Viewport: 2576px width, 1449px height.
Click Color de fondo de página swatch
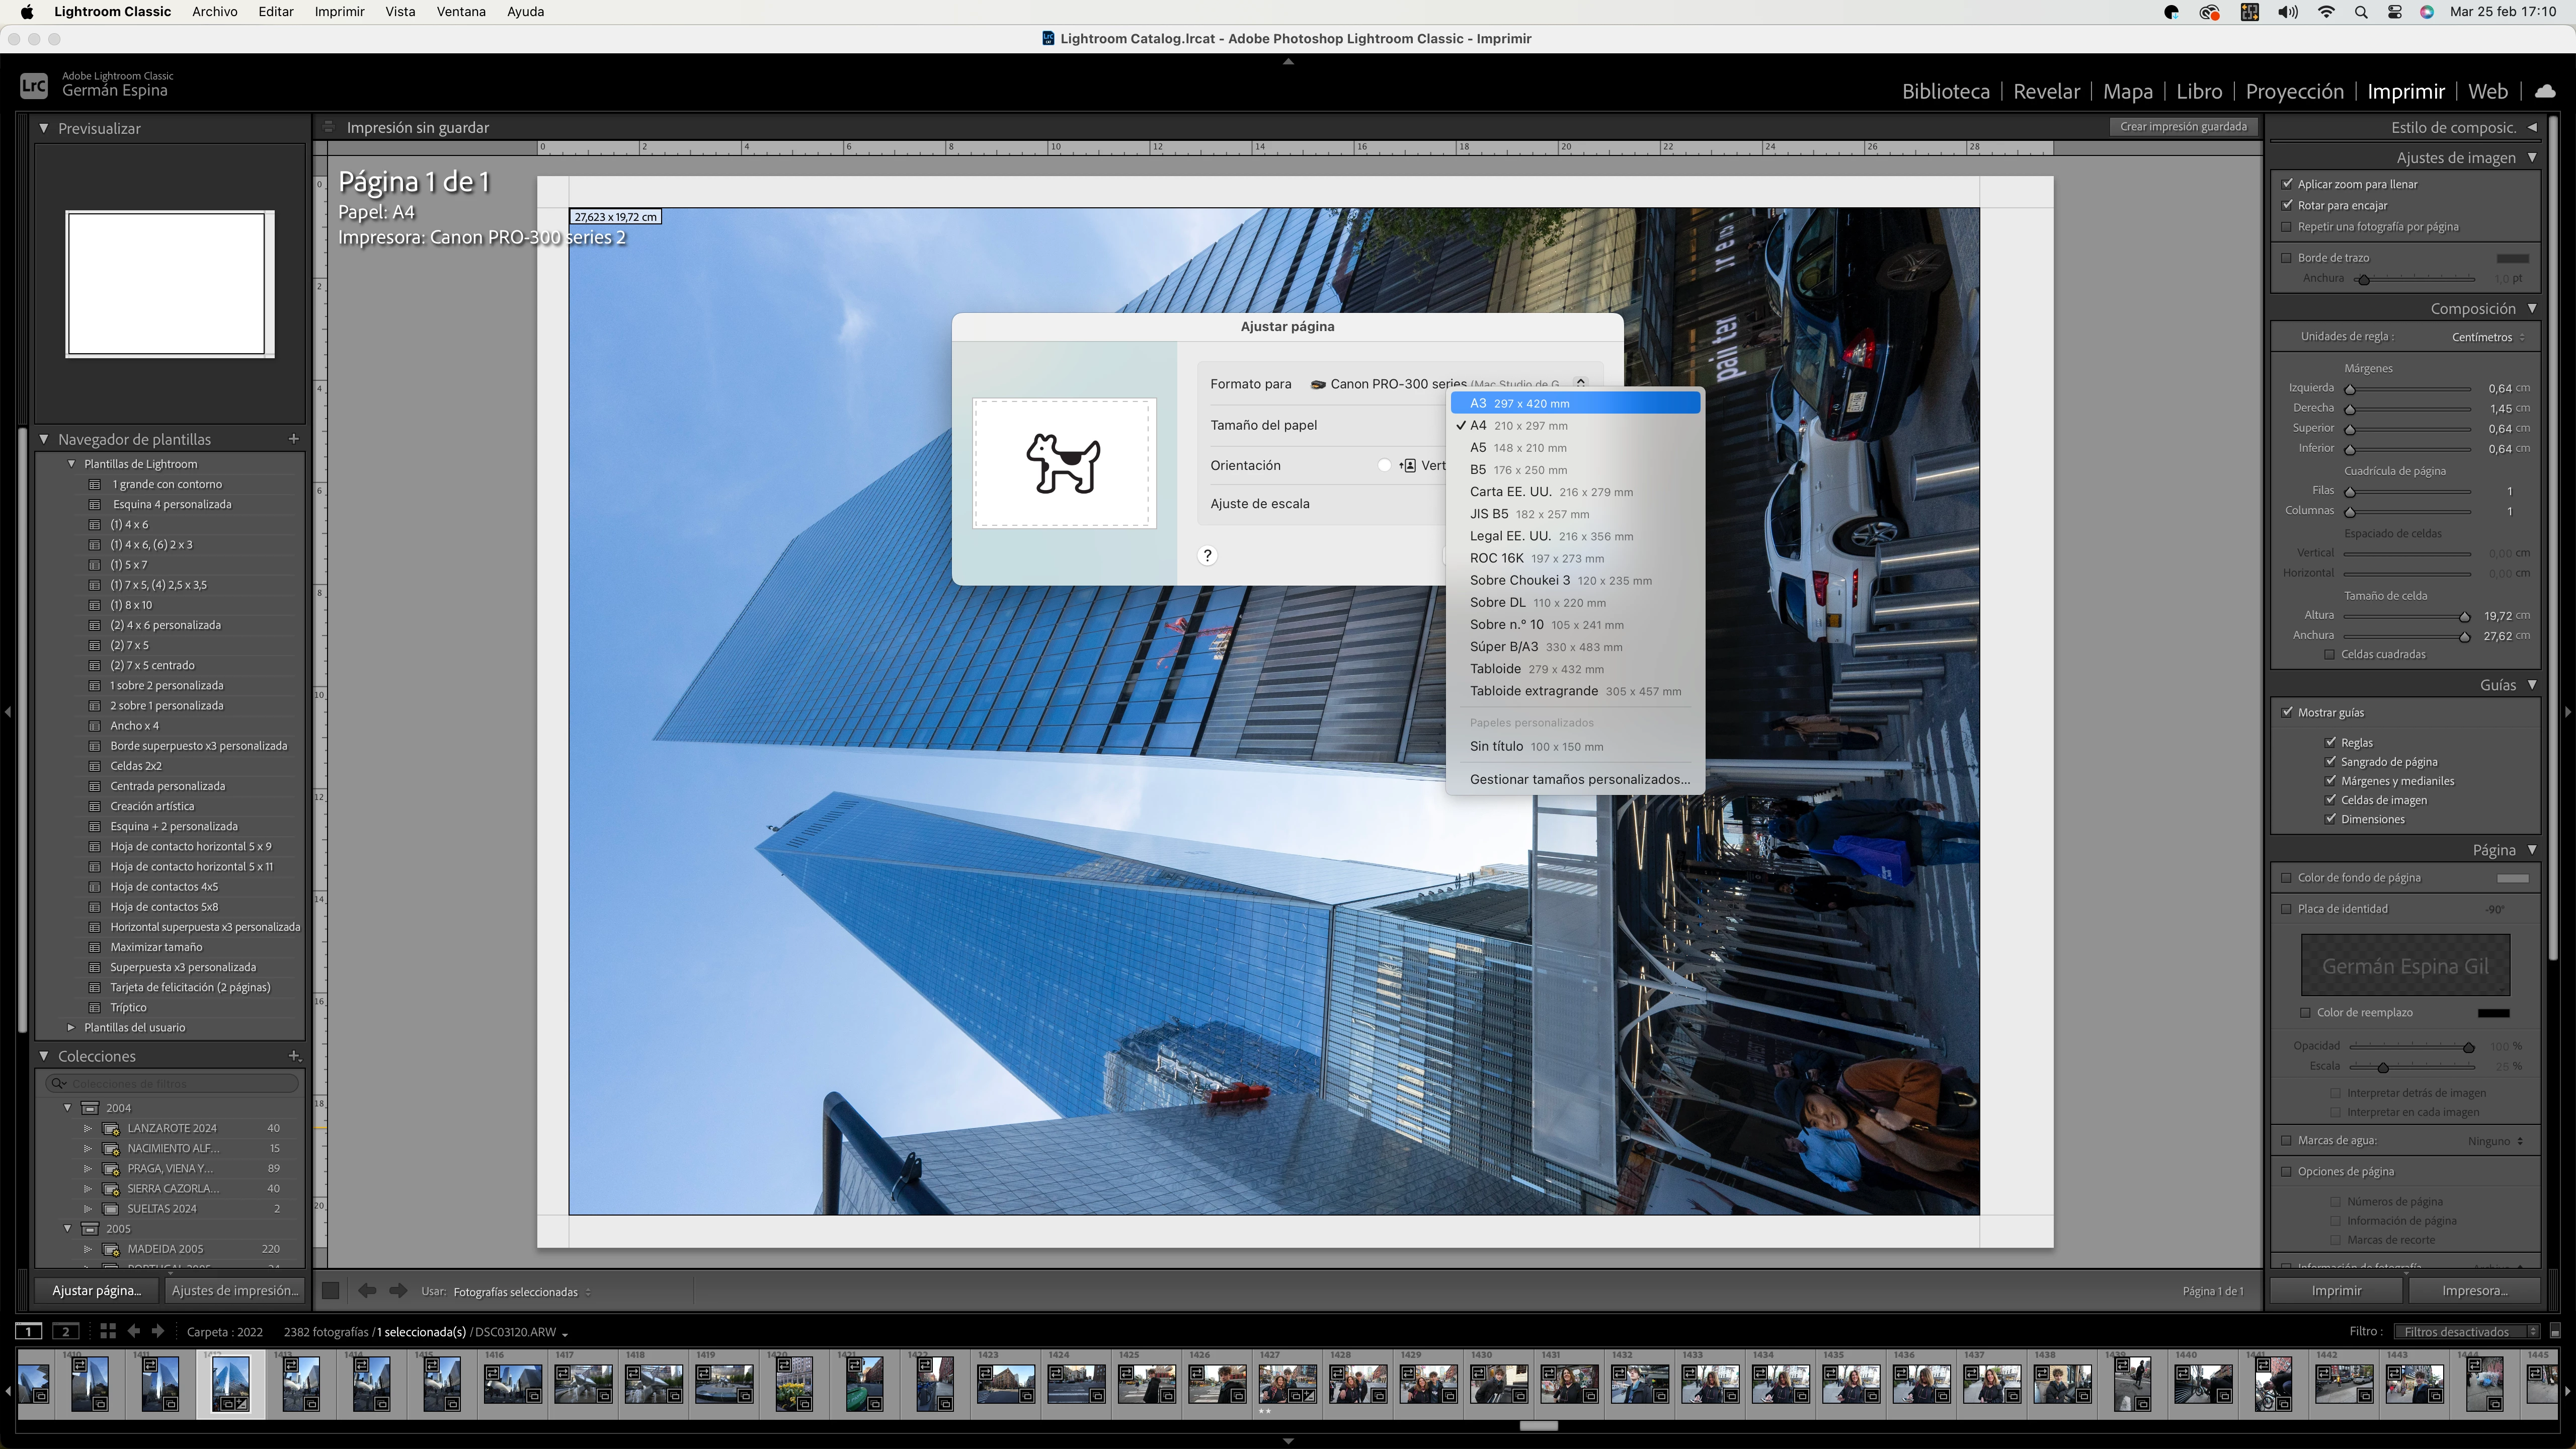pyautogui.click(x=2512, y=878)
